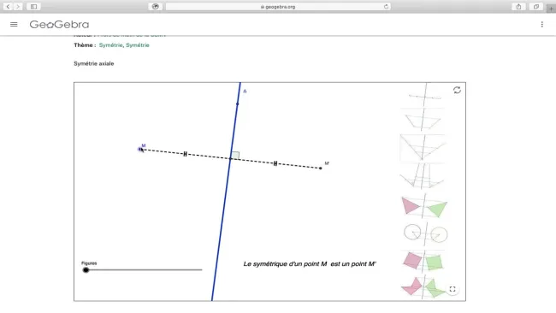Enter fullscreen mode for the applet

452,289
